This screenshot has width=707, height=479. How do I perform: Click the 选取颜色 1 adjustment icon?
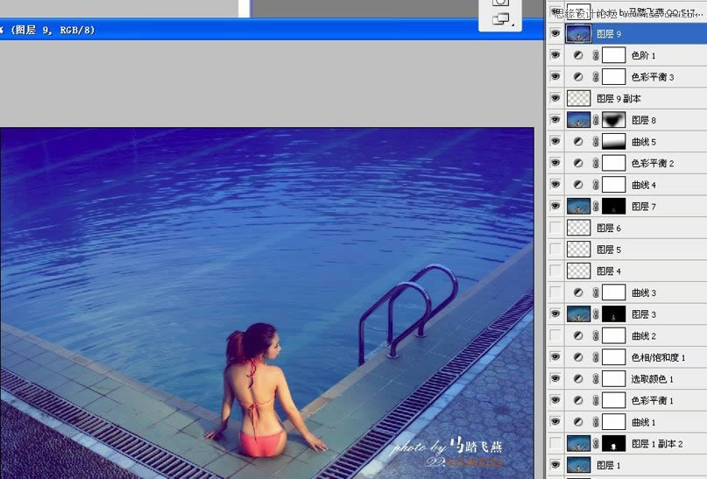pyautogui.click(x=578, y=379)
